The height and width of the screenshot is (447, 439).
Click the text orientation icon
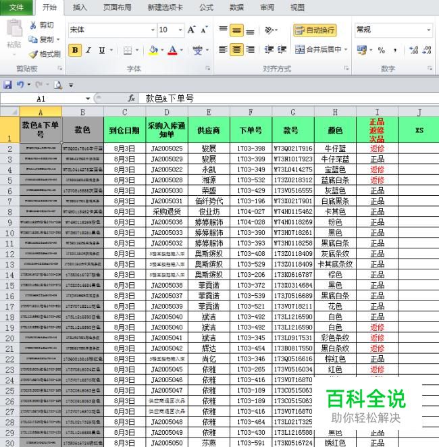[x=269, y=30]
